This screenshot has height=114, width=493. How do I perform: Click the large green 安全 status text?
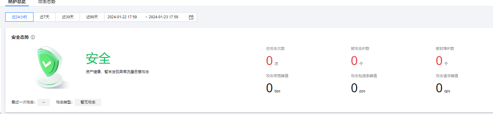98,59
